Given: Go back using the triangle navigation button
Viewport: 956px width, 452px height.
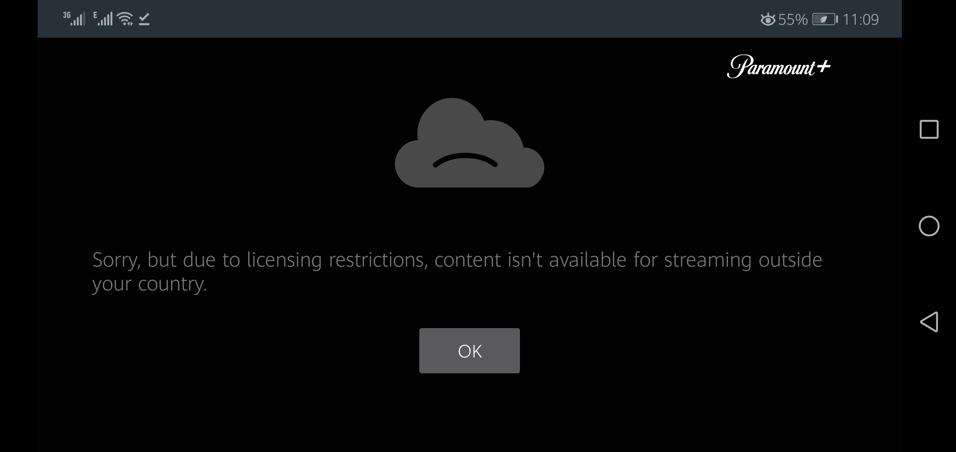Looking at the screenshot, I should pyautogui.click(x=929, y=322).
